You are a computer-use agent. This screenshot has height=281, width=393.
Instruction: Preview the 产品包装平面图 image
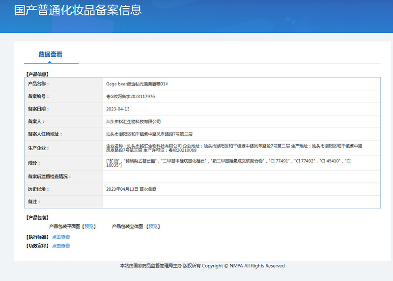click(x=89, y=227)
